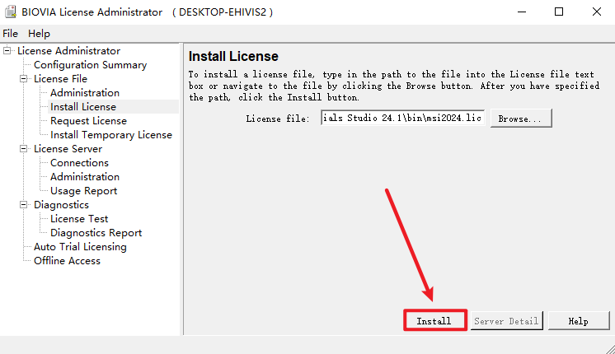Click into the License file path field

401,119
